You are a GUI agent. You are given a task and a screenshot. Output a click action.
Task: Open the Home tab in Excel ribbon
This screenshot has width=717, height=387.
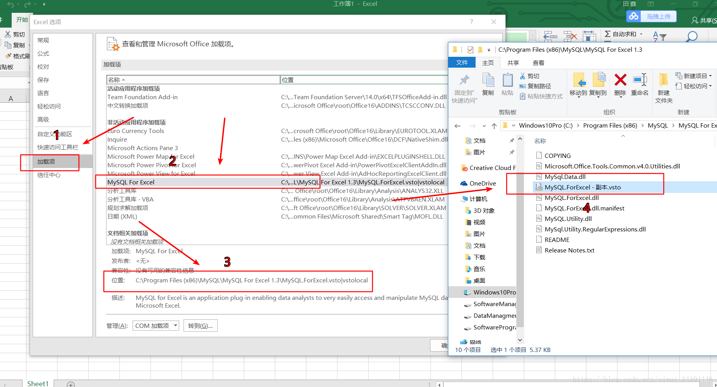tap(22, 20)
